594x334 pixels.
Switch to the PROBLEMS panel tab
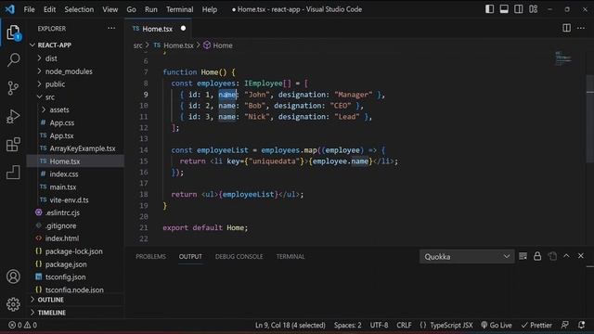click(150, 256)
